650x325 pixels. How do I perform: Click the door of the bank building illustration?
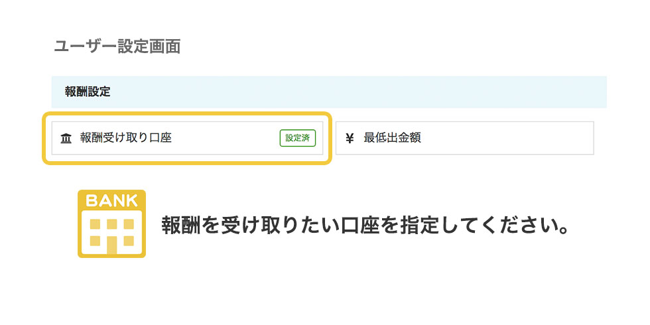coord(111,245)
